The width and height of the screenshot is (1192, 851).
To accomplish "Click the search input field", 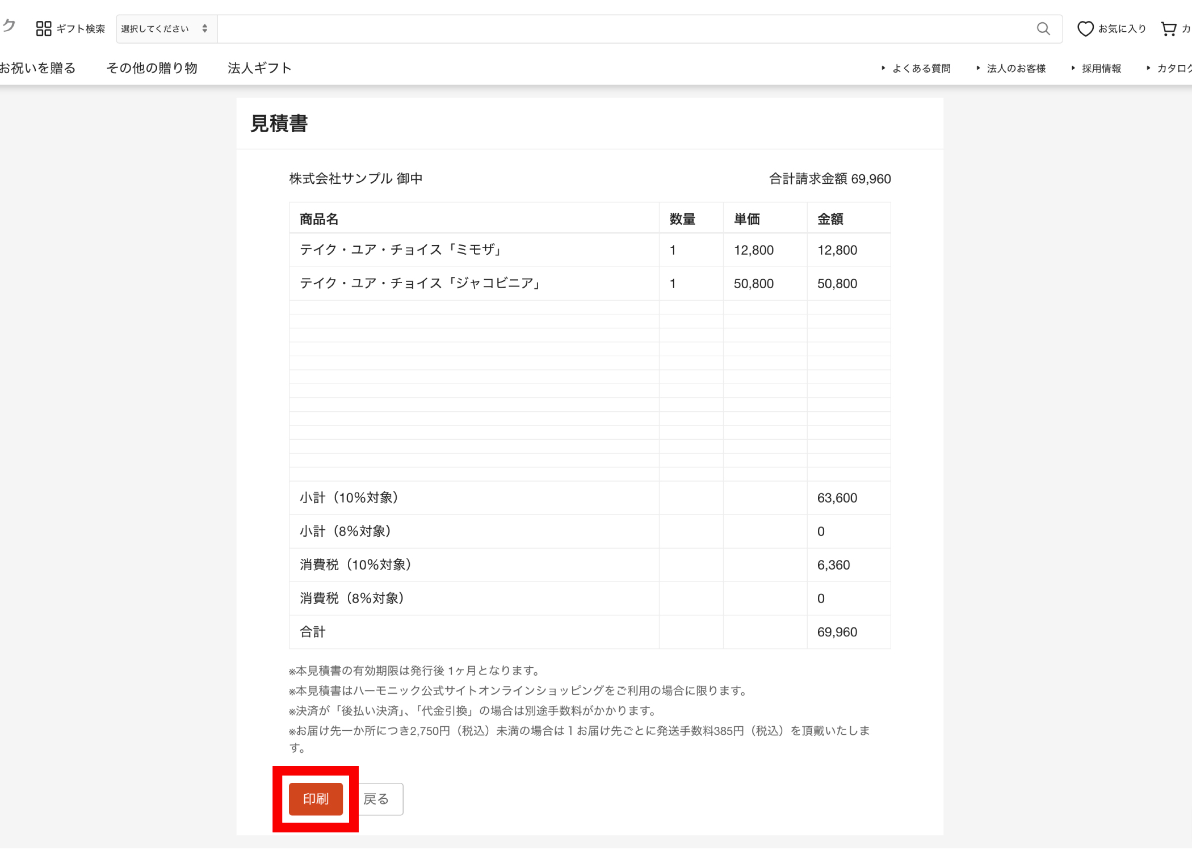I will point(624,28).
